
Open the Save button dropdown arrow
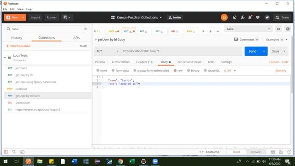pyautogui.click(x=285, y=51)
